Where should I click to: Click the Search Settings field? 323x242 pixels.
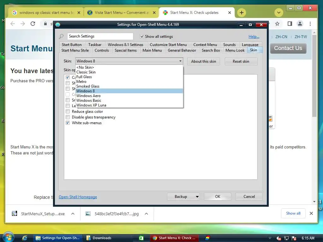pyautogui.click(x=100, y=36)
